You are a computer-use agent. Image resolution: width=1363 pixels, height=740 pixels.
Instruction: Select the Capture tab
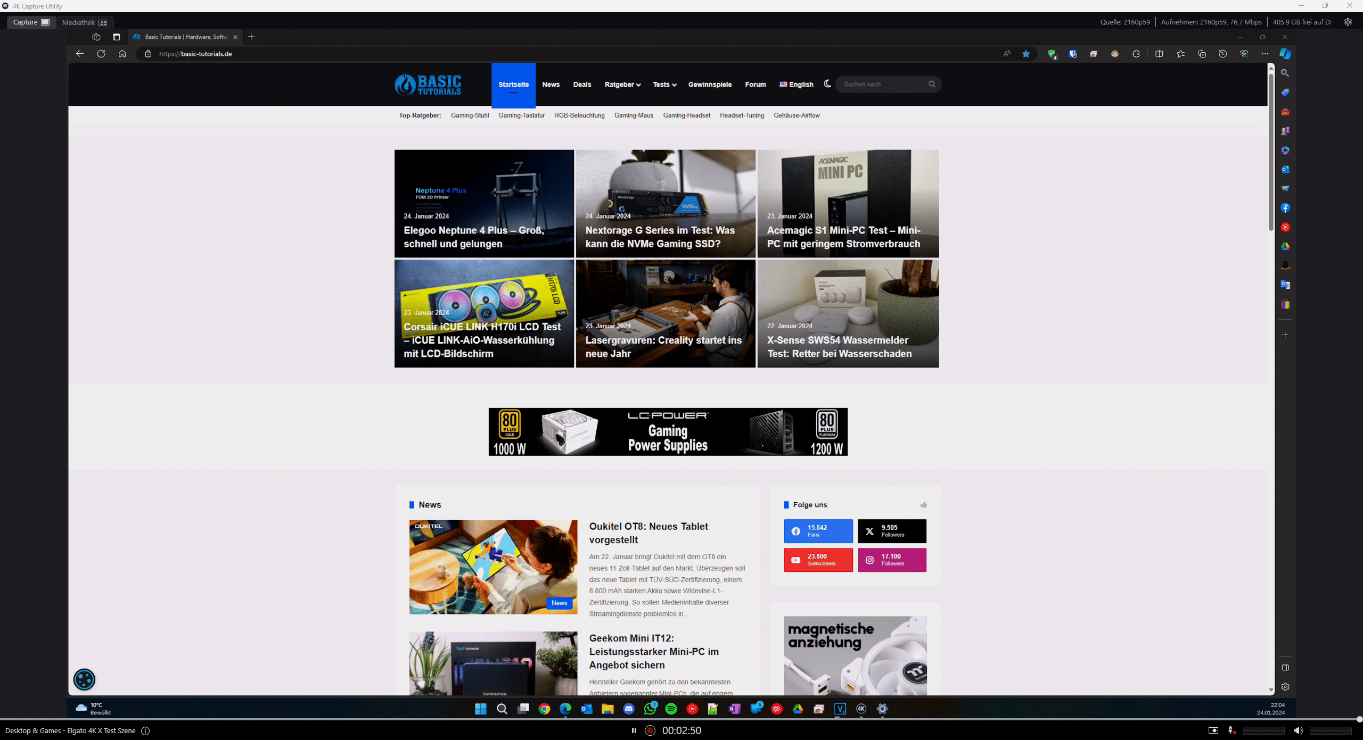pyautogui.click(x=31, y=22)
